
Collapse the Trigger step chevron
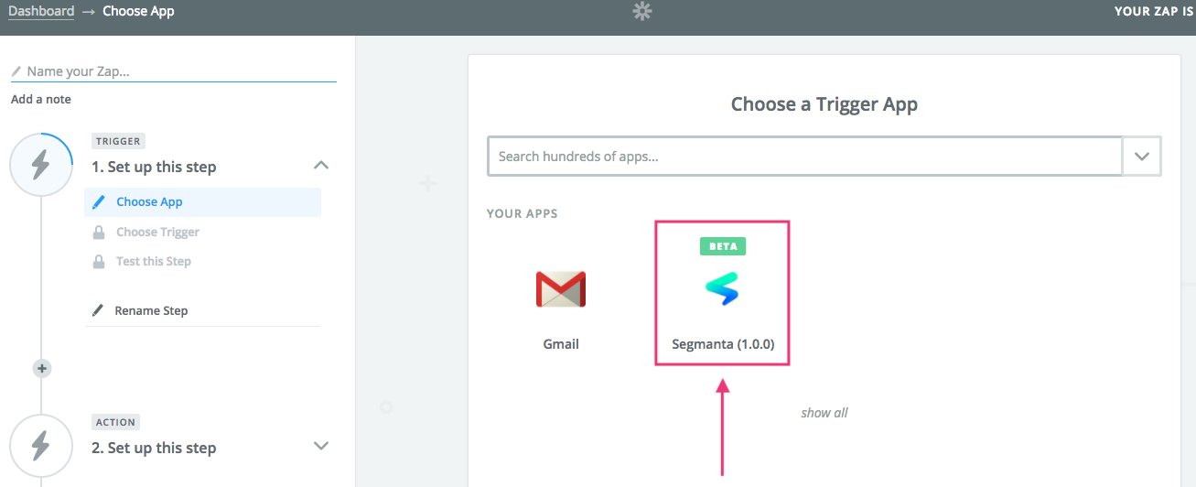[x=321, y=166]
